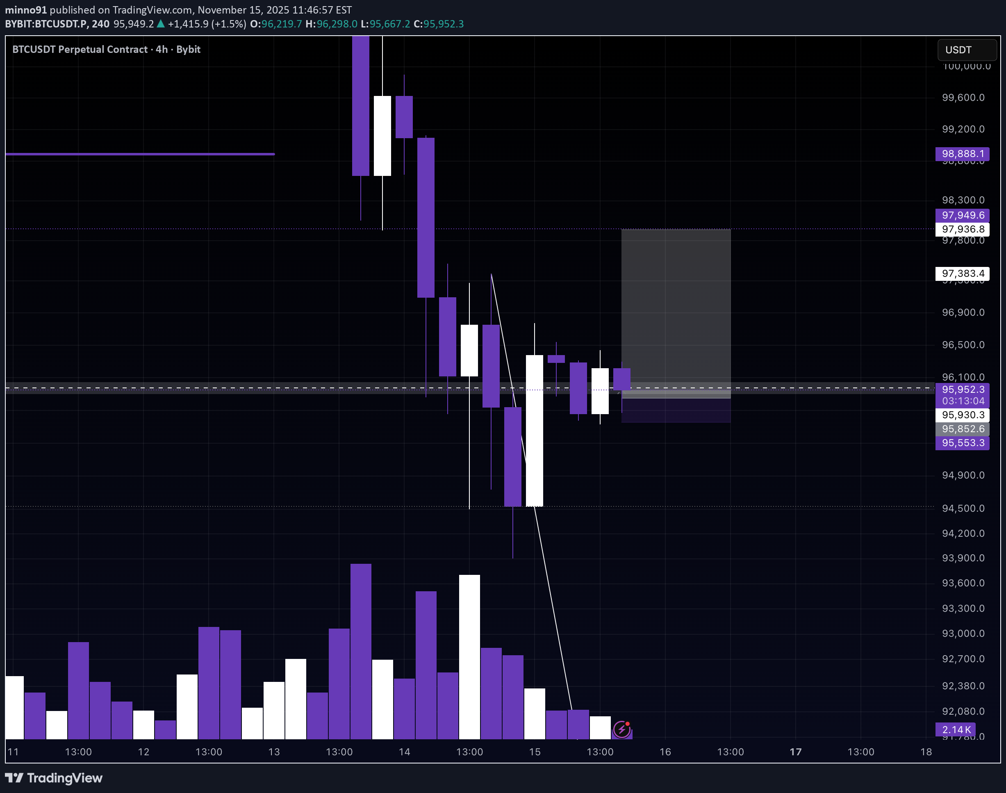Select the 97,936.8 price label

pyautogui.click(x=962, y=229)
